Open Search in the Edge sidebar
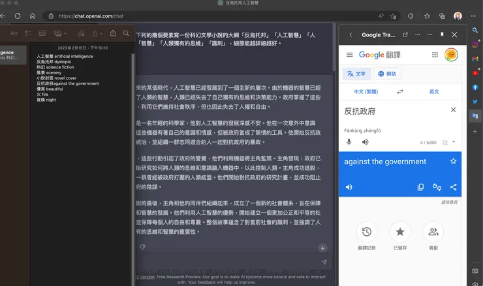The width and height of the screenshot is (483, 286). point(475,30)
